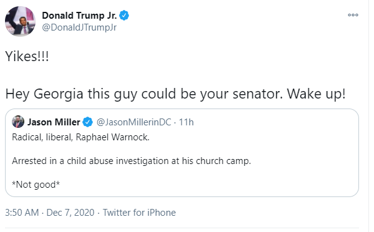Click Jason Miller's small avatar in quoted tweet

(x=18, y=122)
